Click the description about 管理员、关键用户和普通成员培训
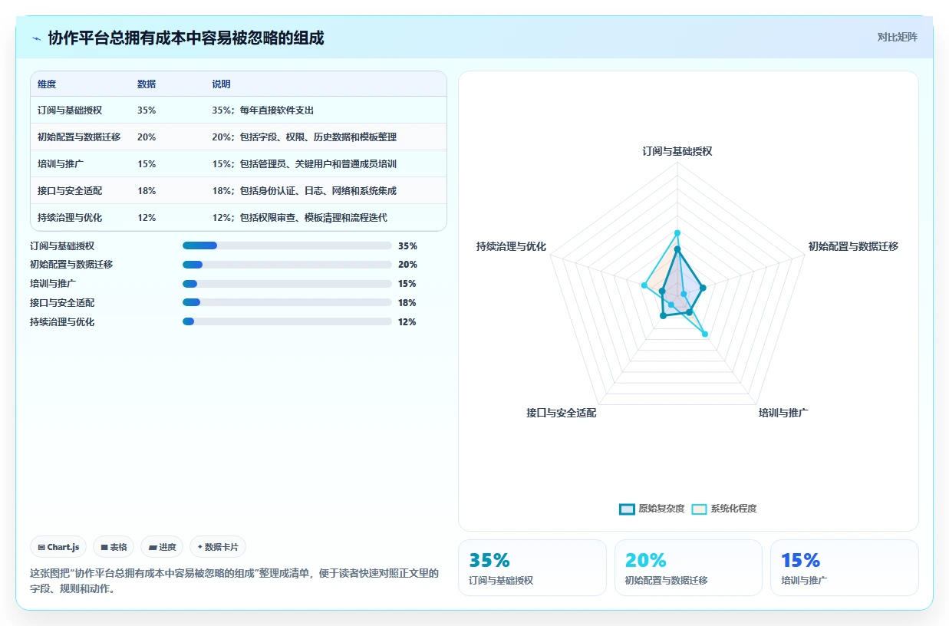949x626 pixels. (x=305, y=164)
